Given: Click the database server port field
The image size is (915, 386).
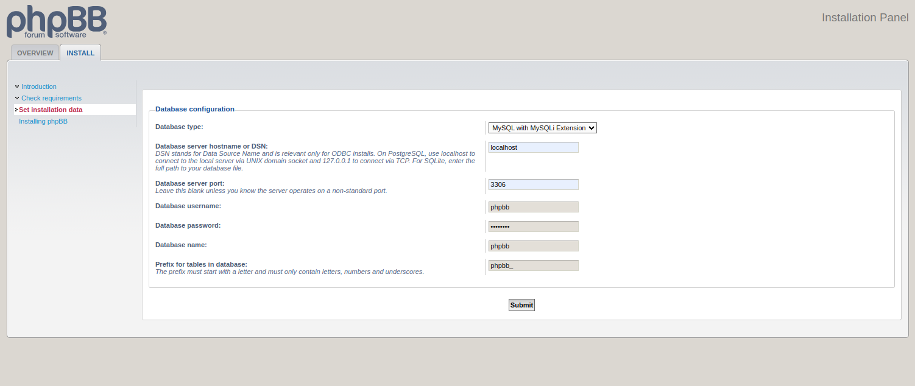Looking at the screenshot, I should (x=533, y=184).
